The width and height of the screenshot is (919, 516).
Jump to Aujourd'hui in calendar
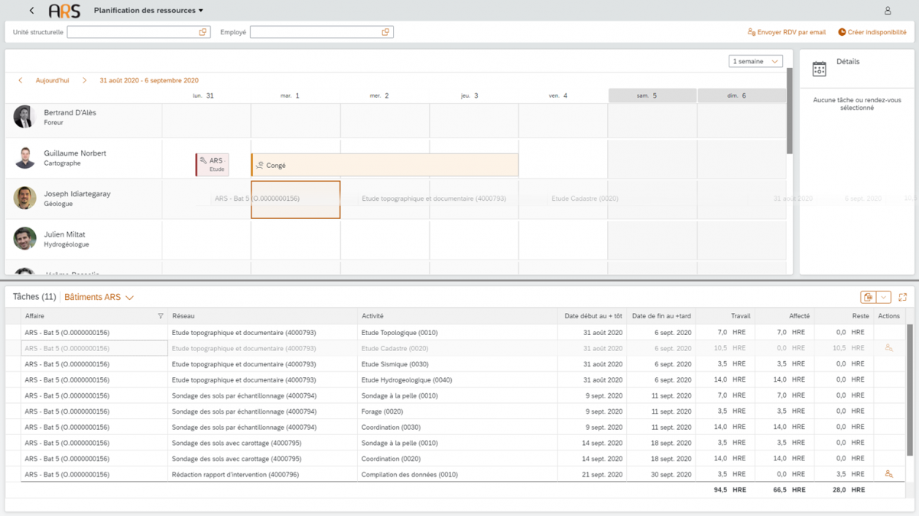52,80
